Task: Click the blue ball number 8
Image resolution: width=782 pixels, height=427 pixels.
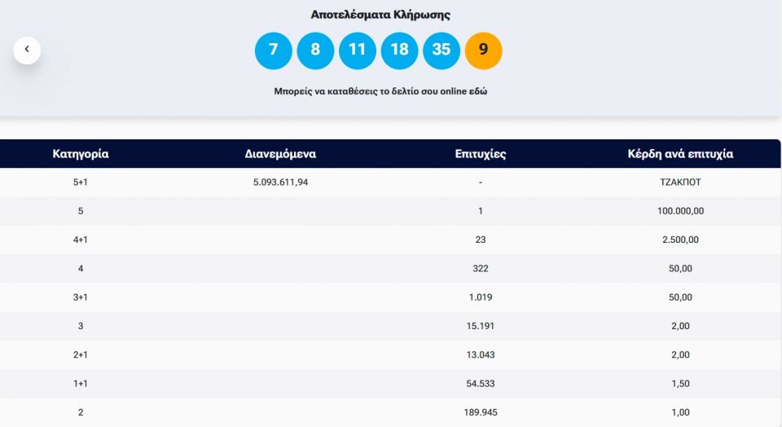Action: click(315, 50)
